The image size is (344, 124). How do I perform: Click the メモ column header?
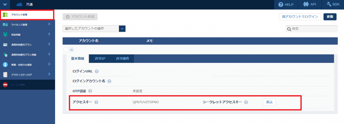pos(149,41)
